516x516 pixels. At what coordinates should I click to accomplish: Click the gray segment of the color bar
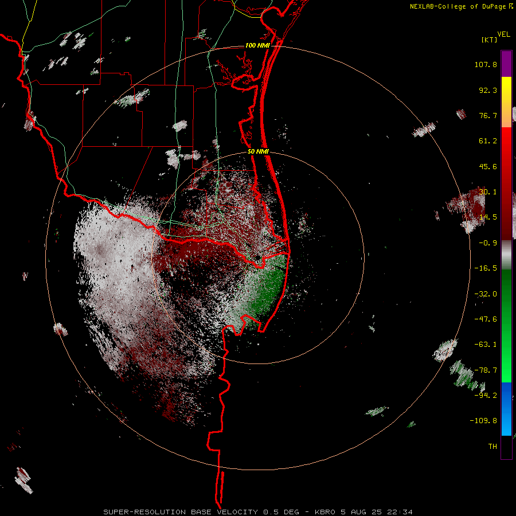pos(506,255)
